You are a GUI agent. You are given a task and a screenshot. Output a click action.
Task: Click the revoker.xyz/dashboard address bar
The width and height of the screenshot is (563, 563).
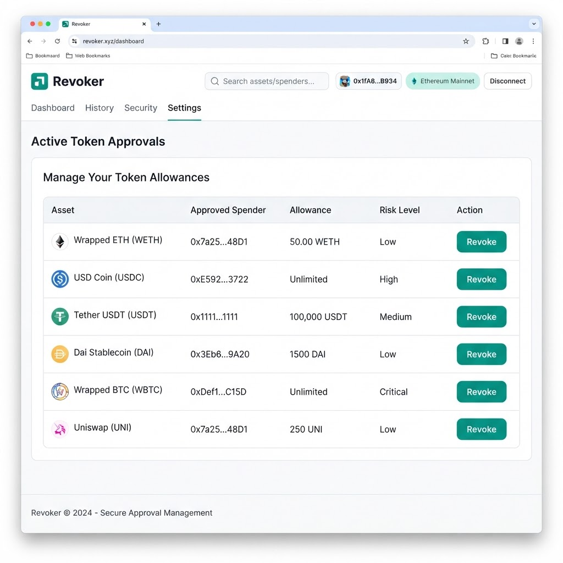click(x=271, y=41)
